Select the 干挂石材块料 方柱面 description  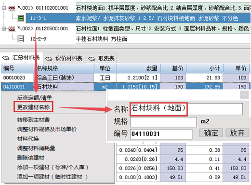pos(102,39)
